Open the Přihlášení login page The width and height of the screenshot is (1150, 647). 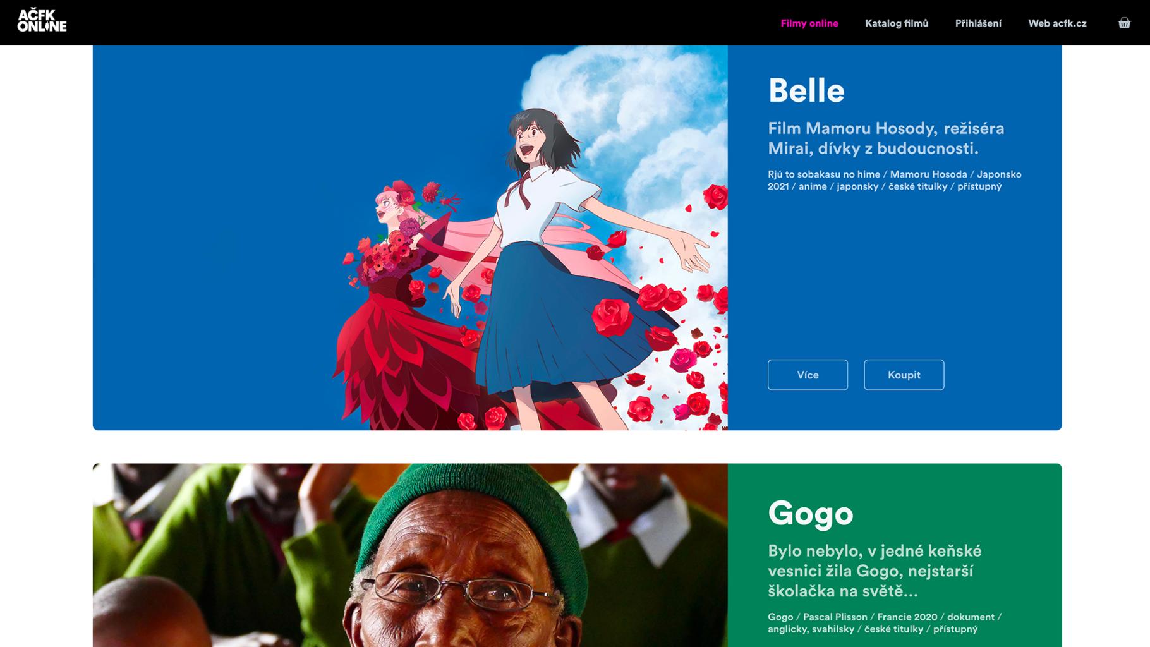pos(978,23)
